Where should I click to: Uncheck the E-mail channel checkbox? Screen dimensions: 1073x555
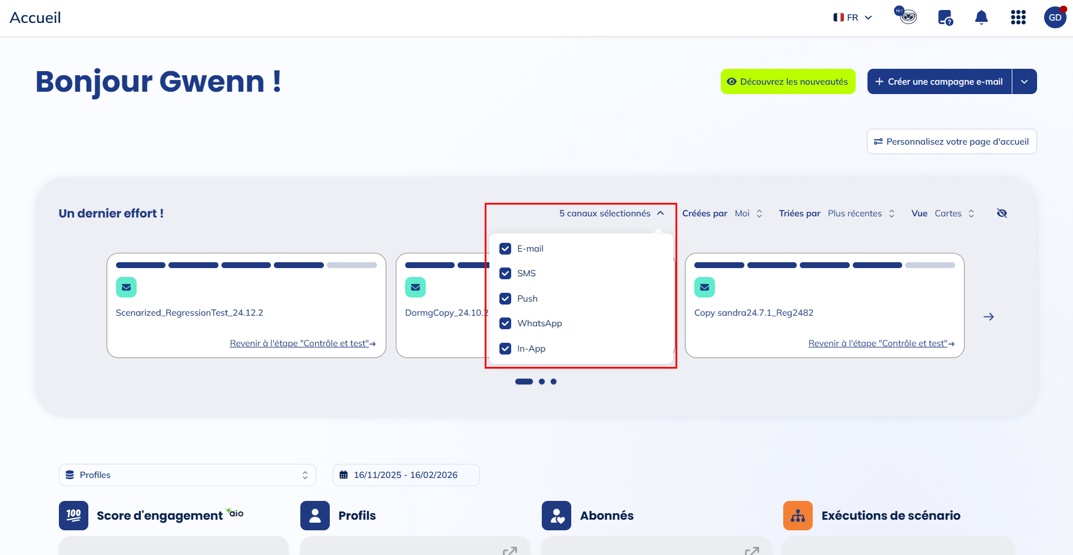(505, 249)
